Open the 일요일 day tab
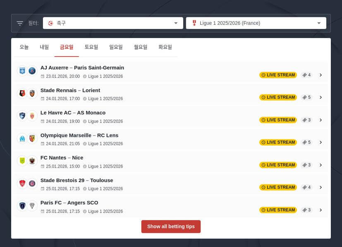Image resolution: width=342 pixels, height=247 pixels. [x=116, y=47]
